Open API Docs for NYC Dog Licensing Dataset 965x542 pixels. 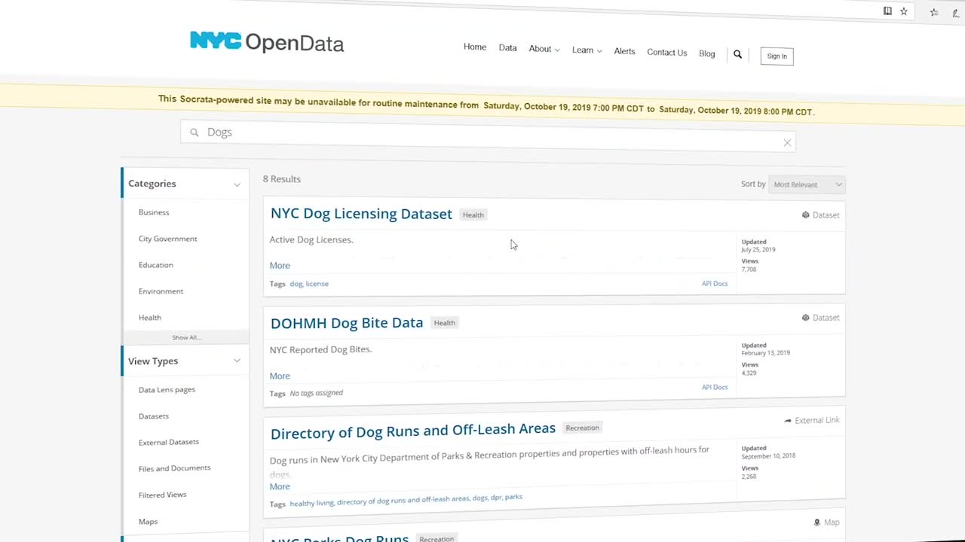715,284
